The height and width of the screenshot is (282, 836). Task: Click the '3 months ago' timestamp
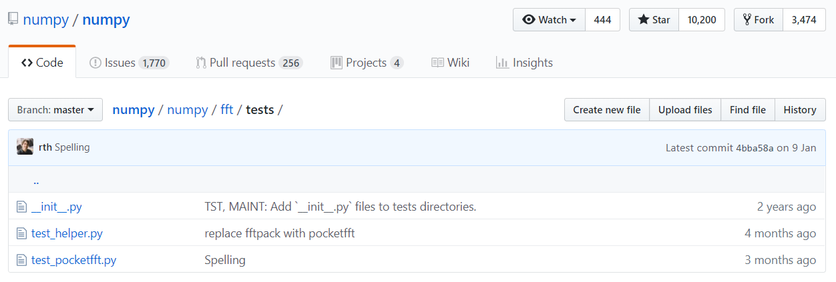tap(781, 260)
